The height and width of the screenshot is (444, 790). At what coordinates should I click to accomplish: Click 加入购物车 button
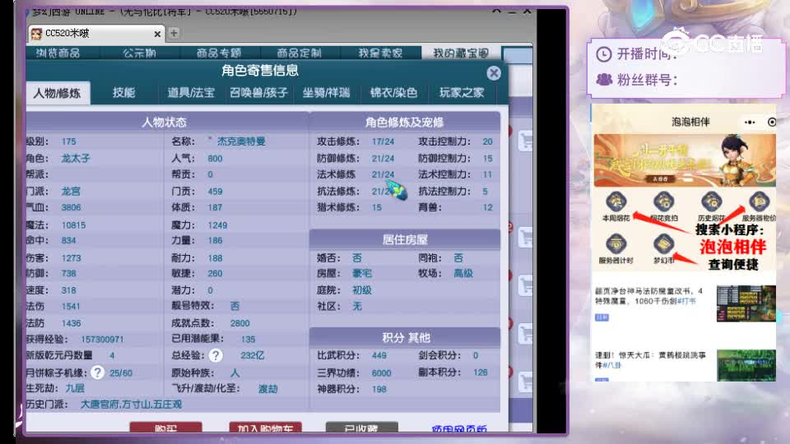pyautogui.click(x=265, y=428)
